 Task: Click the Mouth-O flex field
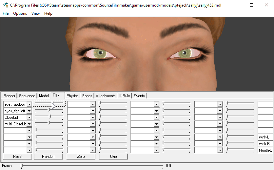pos(265,150)
